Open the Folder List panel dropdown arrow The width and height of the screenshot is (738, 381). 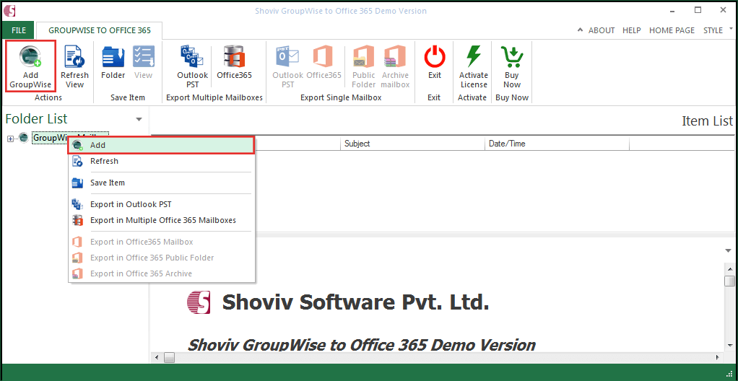point(139,120)
